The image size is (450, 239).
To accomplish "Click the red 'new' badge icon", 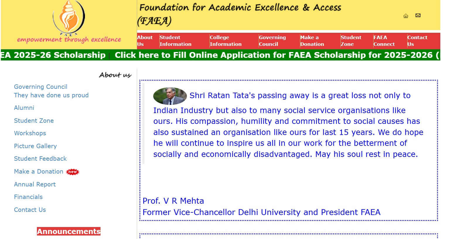I will click(73, 172).
